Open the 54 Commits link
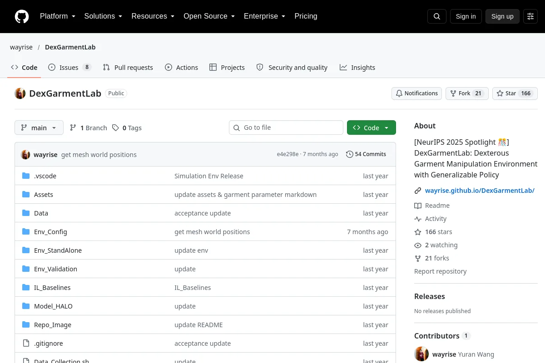 (366, 154)
